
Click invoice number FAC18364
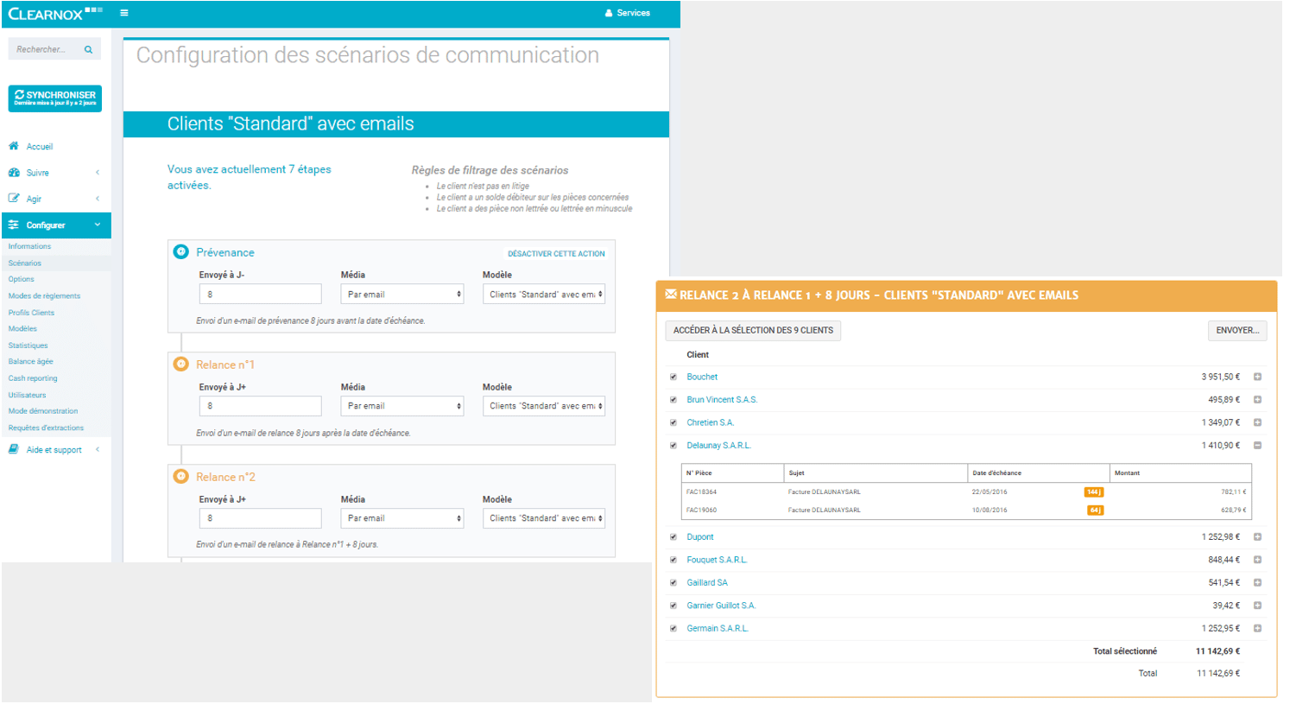(701, 492)
